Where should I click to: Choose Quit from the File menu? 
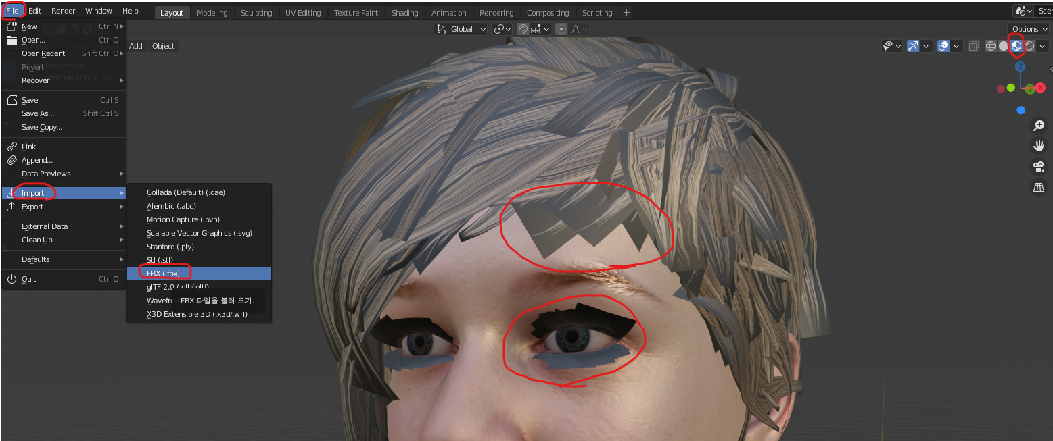coord(64,279)
